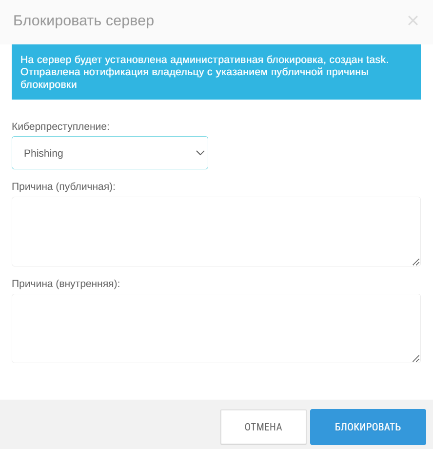Grab the resize handle of the public reason textarea
The width and height of the screenshot is (433, 449).
tap(416, 262)
